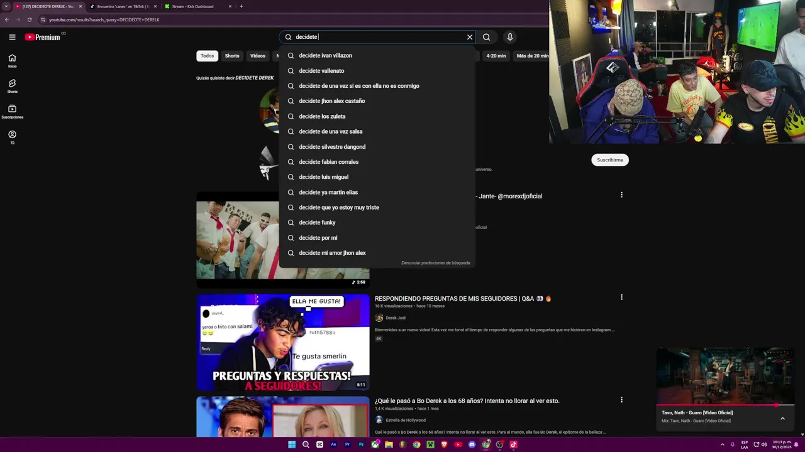This screenshot has height=452, width=805.
Task: Switch to the Stream - Kick Dashboard tab
Action: click(x=197, y=6)
